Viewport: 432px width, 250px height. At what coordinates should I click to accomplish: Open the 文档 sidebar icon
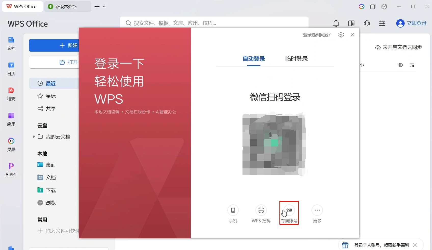[x=11, y=43]
